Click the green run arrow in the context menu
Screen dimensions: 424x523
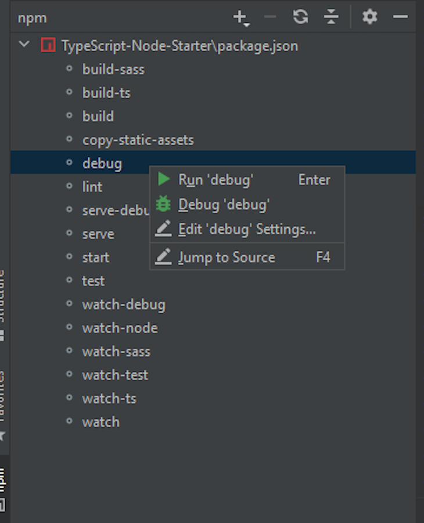pyautogui.click(x=163, y=180)
